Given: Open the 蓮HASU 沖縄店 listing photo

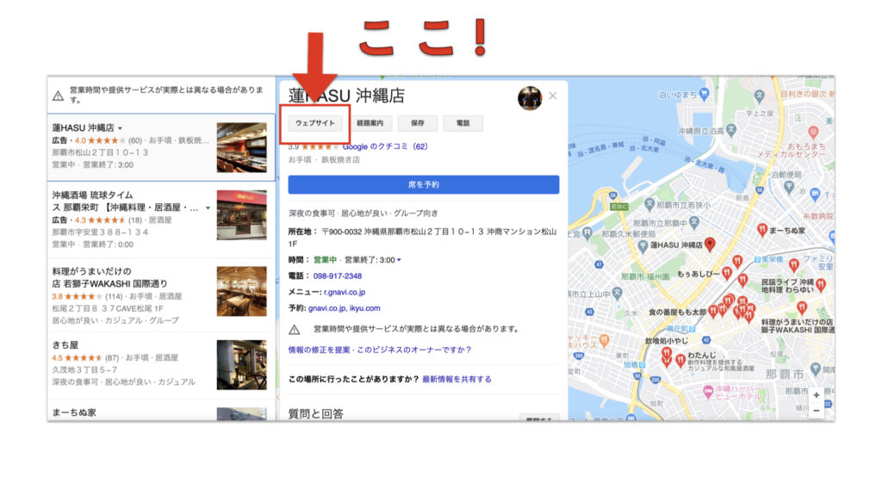Looking at the screenshot, I should coord(242,147).
